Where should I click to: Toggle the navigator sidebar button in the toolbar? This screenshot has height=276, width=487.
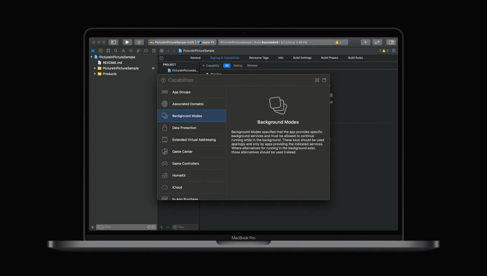click(x=113, y=42)
